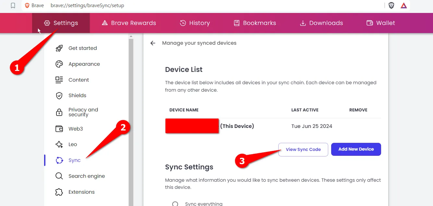The image size is (433, 206).
Task: Click the settings sidebar scrollbar
Action: 131,122
